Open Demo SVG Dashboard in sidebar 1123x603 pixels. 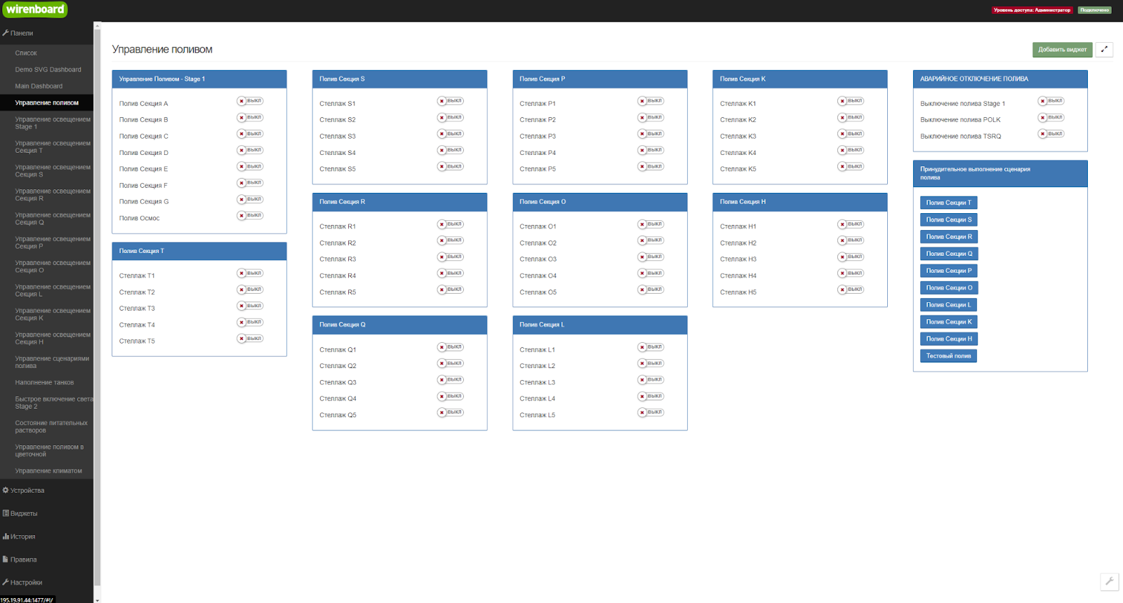(x=46, y=69)
